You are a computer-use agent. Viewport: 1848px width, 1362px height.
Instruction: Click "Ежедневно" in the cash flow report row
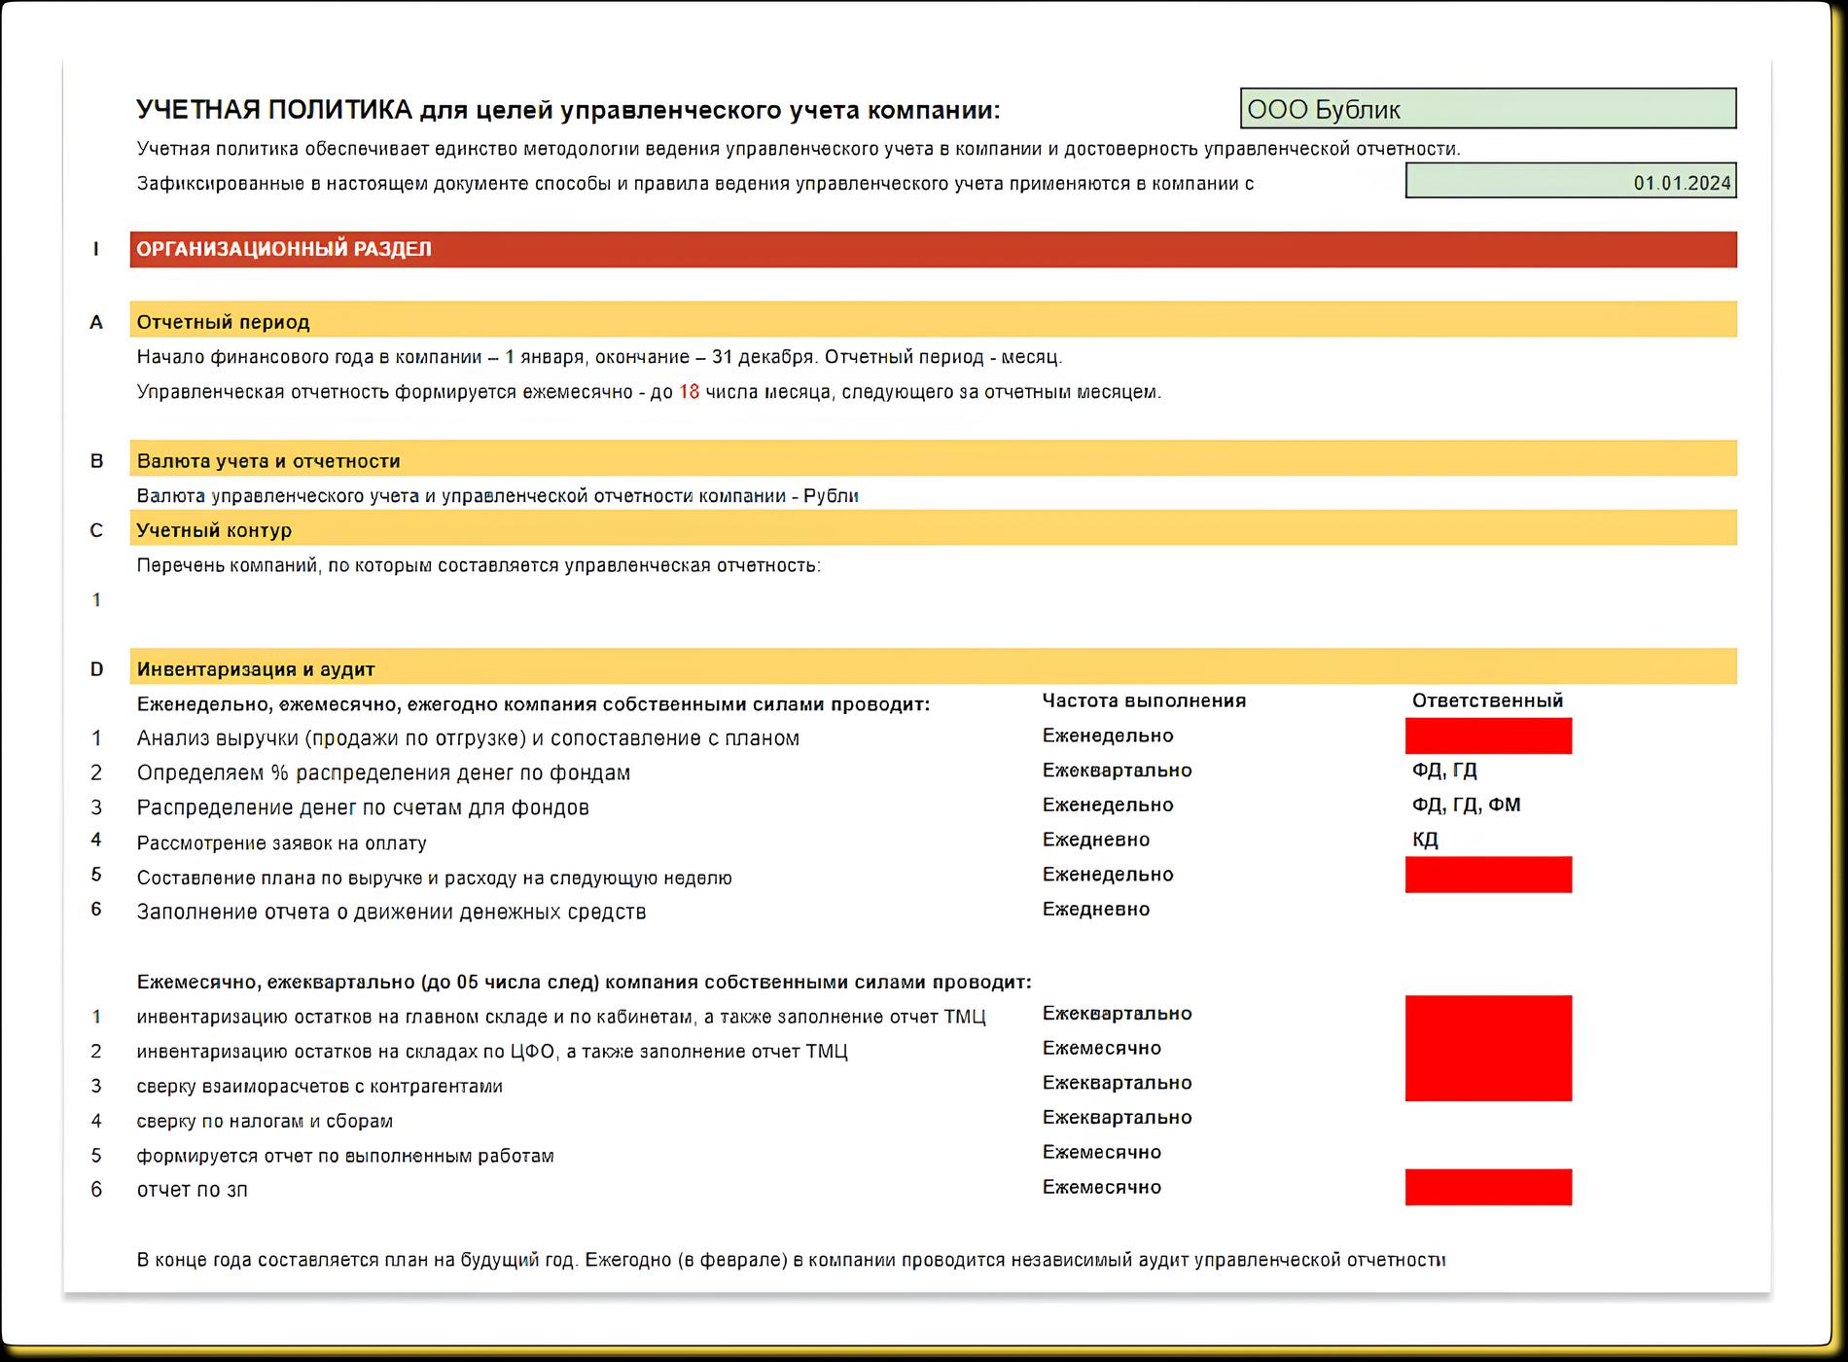tap(1096, 910)
